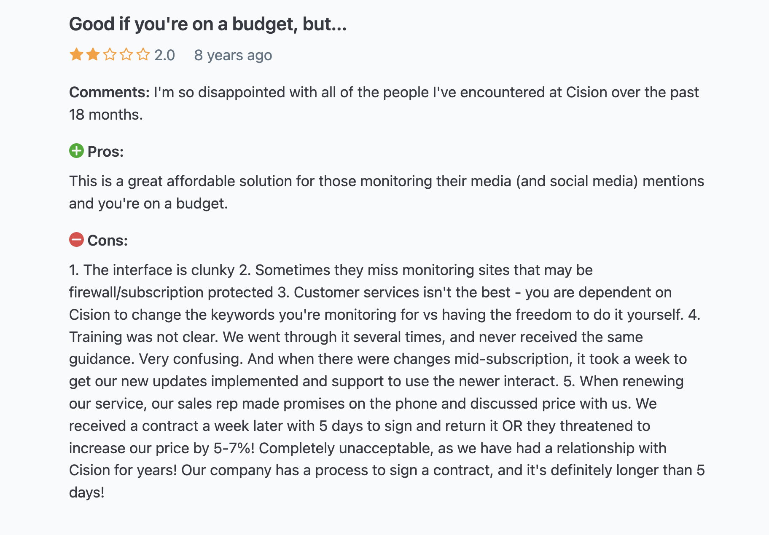769x535 pixels.
Task: Click the 'Pros:' heading
Action: [105, 152]
